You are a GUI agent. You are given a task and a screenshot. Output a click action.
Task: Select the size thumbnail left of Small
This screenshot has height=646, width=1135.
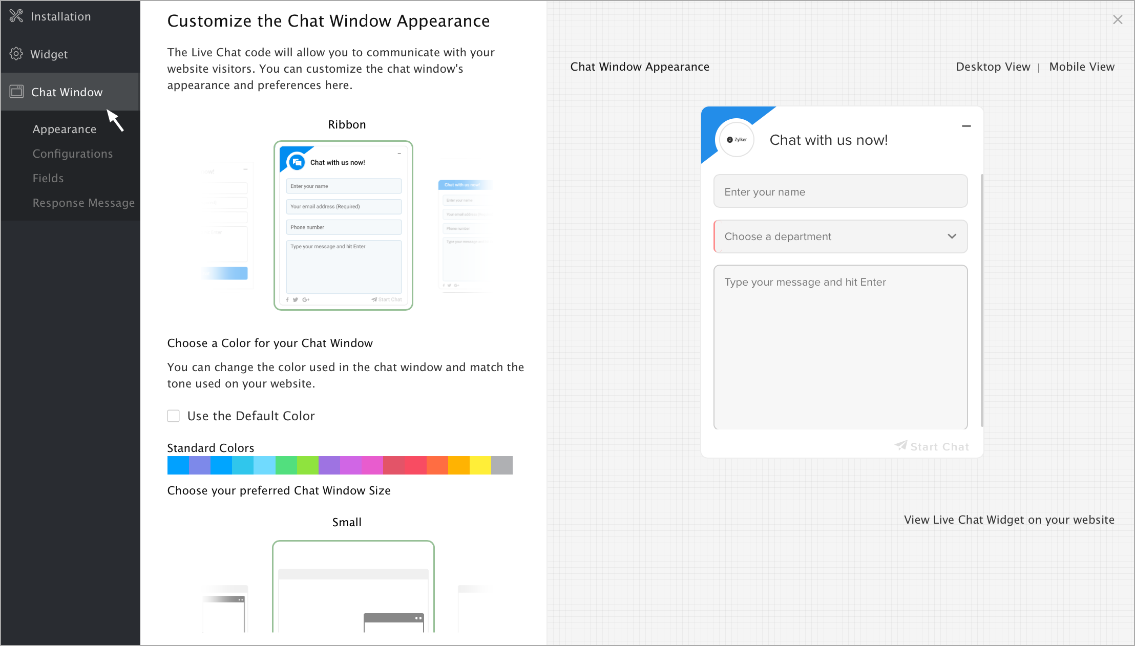pos(224,608)
